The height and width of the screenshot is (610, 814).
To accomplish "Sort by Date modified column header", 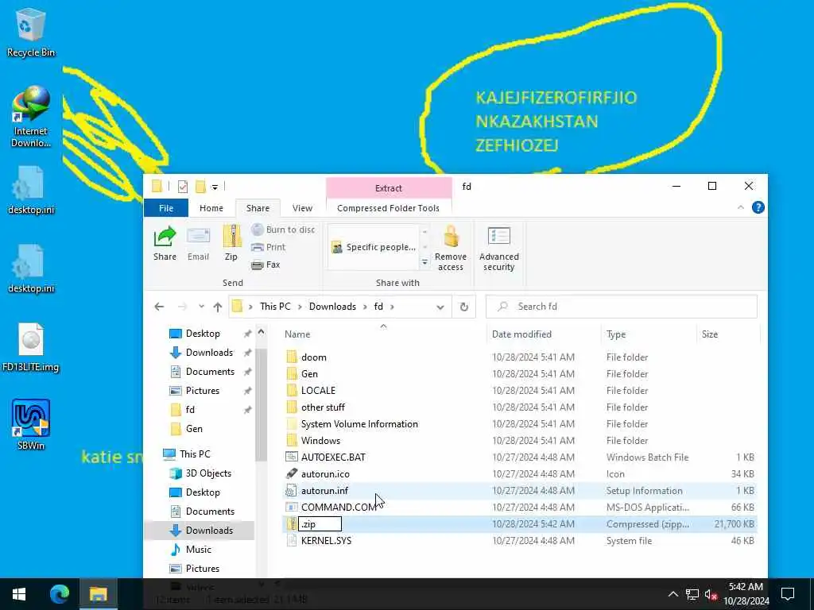I will click(x=521, y=334).
